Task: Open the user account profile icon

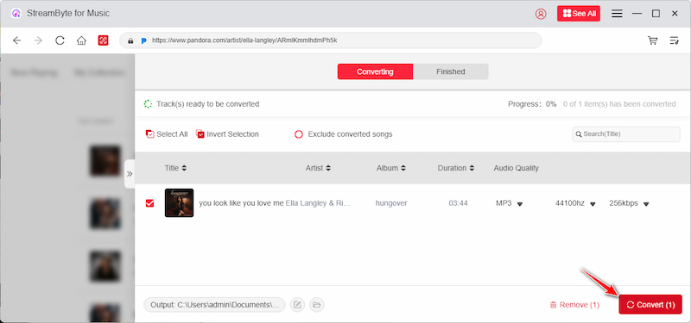Action: tap(541, 14)
